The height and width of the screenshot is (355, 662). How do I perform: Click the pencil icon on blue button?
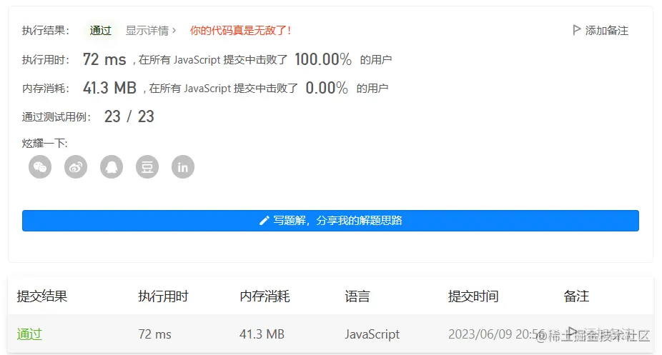click(x=265, y=221)
